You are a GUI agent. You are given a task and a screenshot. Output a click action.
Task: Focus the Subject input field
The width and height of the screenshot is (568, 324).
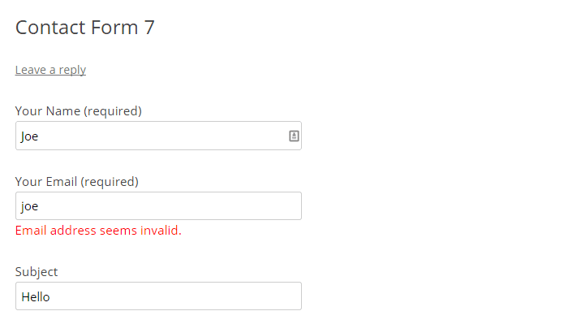[x=158, y=296]
